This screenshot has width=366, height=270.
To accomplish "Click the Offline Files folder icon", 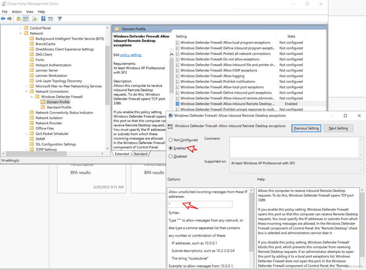I will pyautogui.click(x=32, y=128).
